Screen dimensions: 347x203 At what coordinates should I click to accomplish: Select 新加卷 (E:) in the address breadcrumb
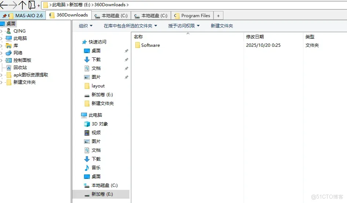[80, 5]
